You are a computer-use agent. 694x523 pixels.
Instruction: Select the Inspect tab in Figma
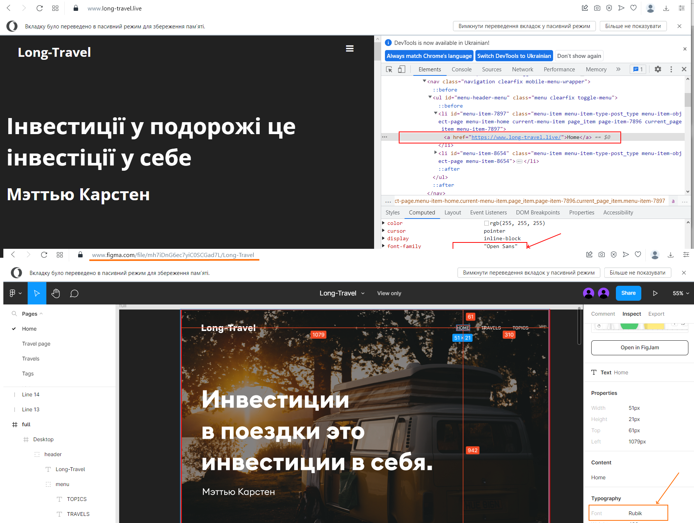pos(631,314)
